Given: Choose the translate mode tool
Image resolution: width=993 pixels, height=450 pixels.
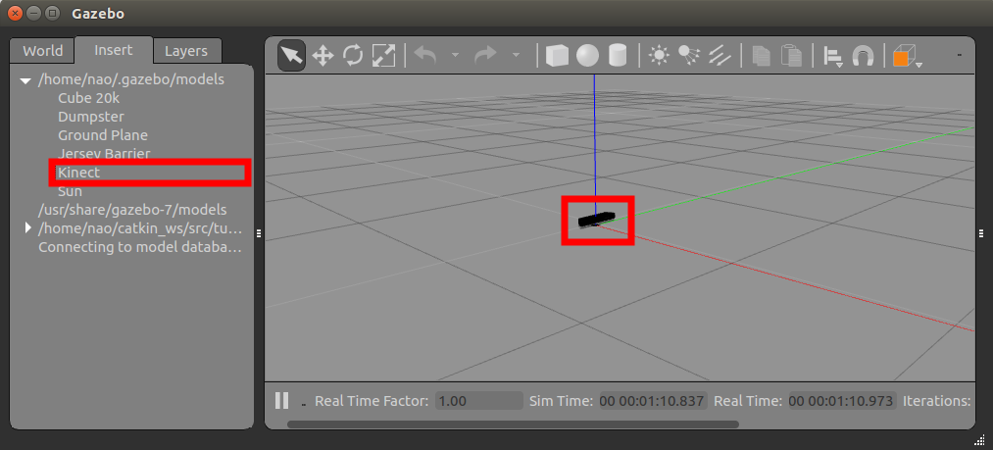Looking at the screenshot, I should tap(323, 56).
